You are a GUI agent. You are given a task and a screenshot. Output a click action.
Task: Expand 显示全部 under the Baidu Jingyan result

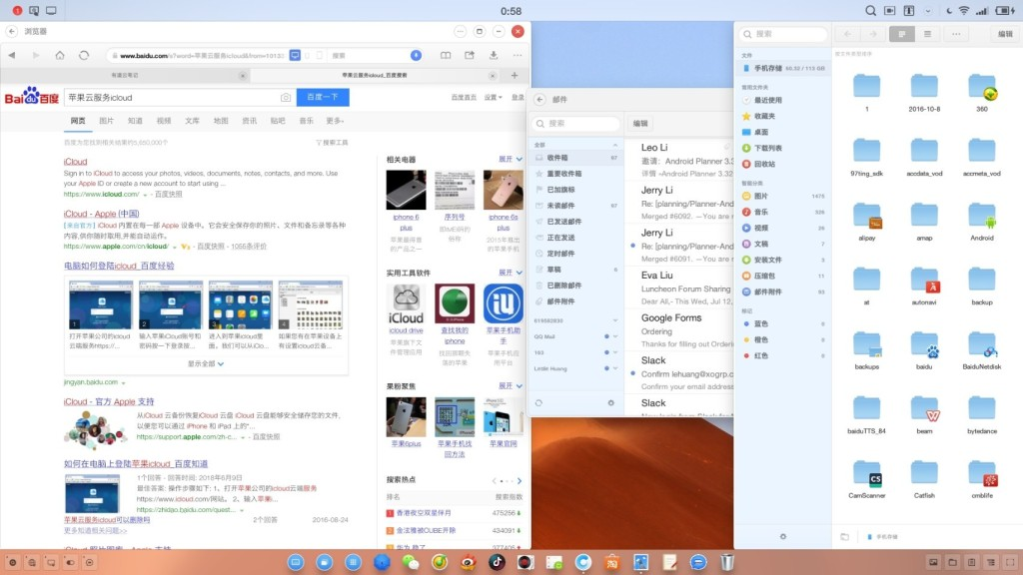206,363
